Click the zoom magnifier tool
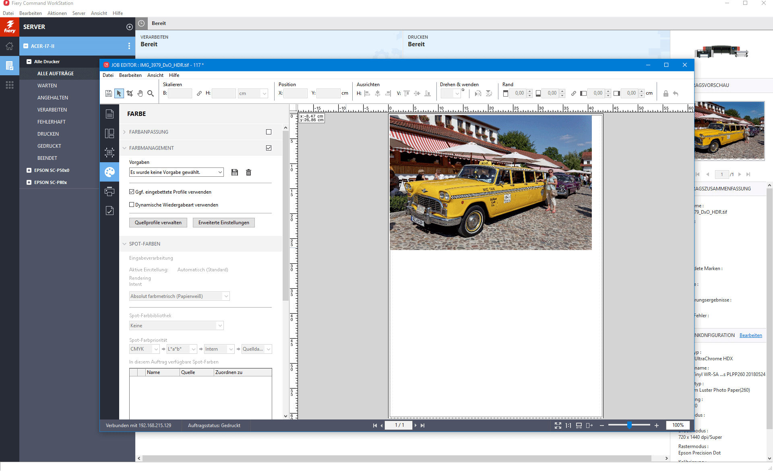Screen dimensions: 773x471 pyautogui.click(x=151, y=93)
